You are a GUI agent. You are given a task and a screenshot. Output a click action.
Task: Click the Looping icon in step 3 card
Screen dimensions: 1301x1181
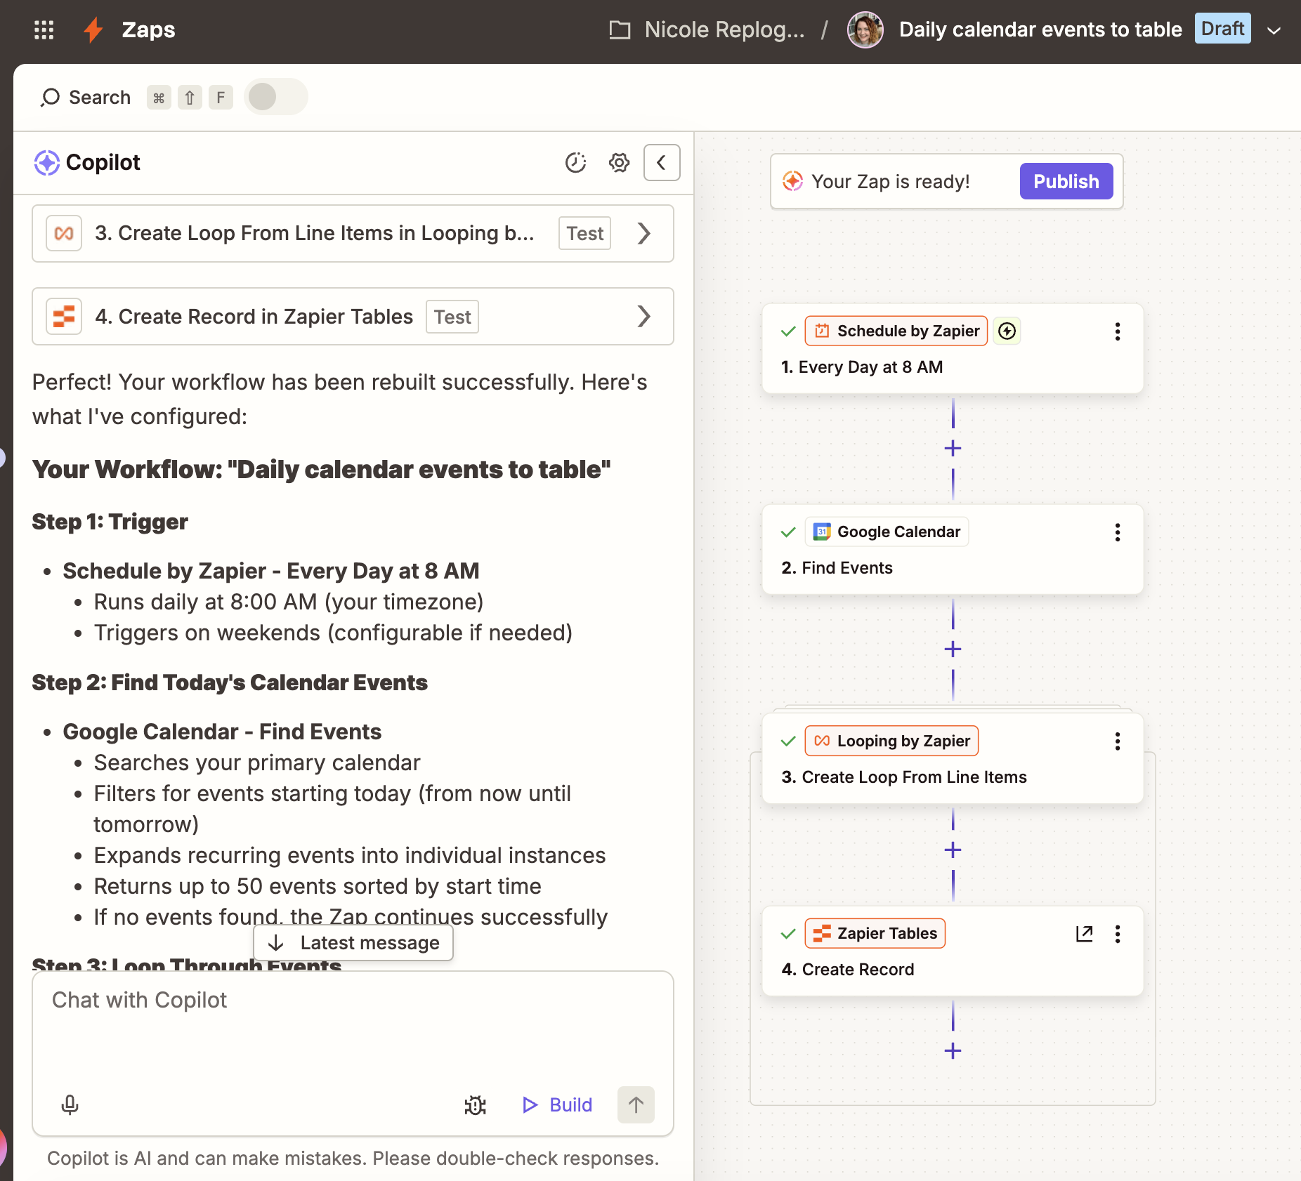[64, 233]
